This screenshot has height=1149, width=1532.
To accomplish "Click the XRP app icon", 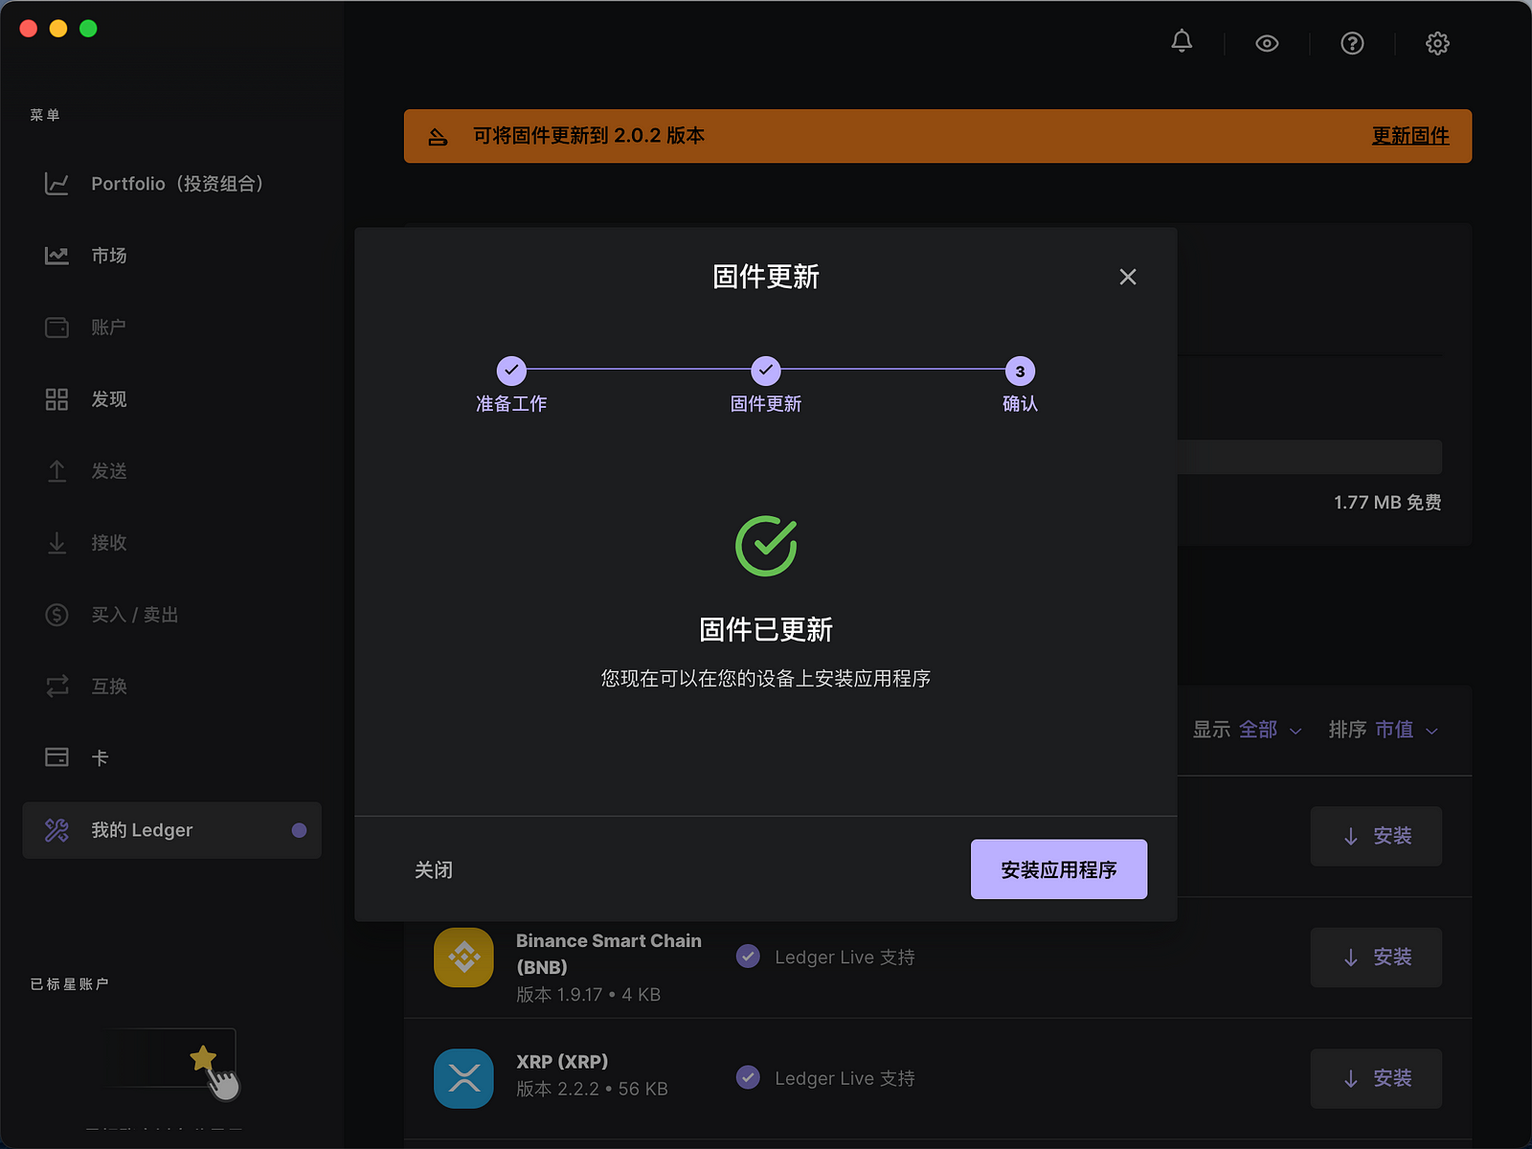I will click(x=463, y=1079).
